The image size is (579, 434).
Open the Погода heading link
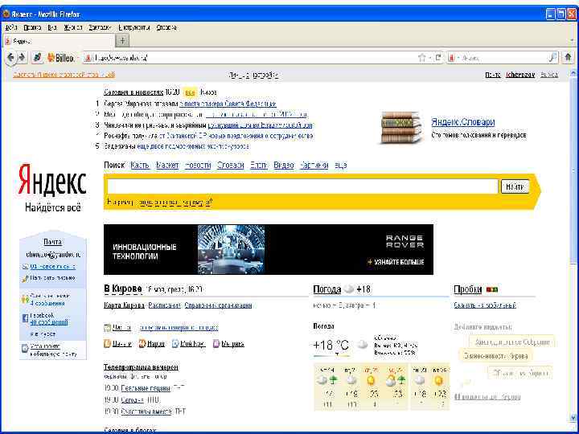pos(326,289)
